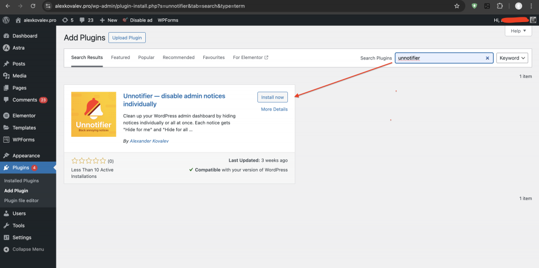The width and height of the screenshot is (539, 268).
Task: Go to Appearance in the sidebar
Action: coord(26,156)
